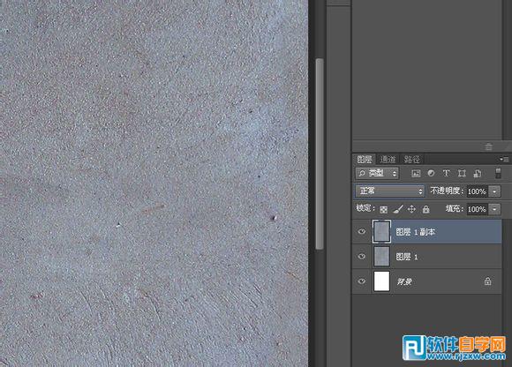Filter layers by adjustment layer icon

point(431,173)
